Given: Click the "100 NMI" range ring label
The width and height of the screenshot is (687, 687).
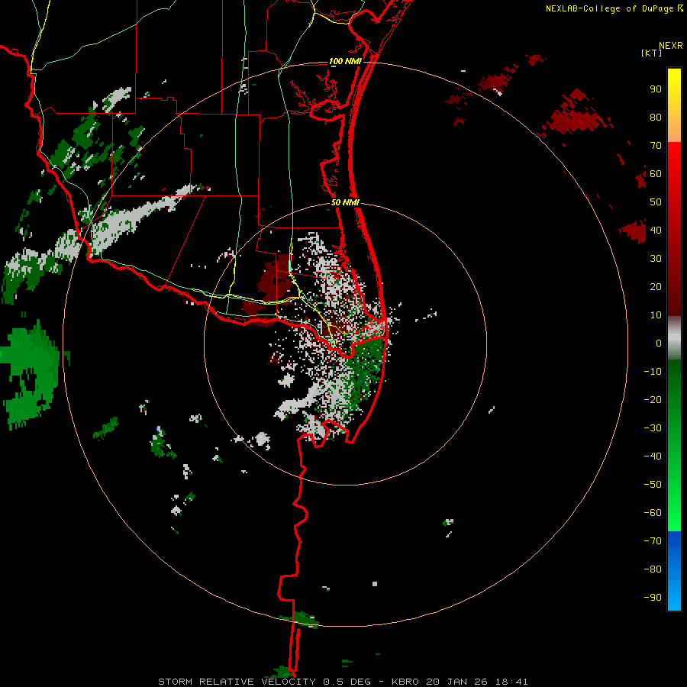Looking at the screenshot, I should click(345, 61).
